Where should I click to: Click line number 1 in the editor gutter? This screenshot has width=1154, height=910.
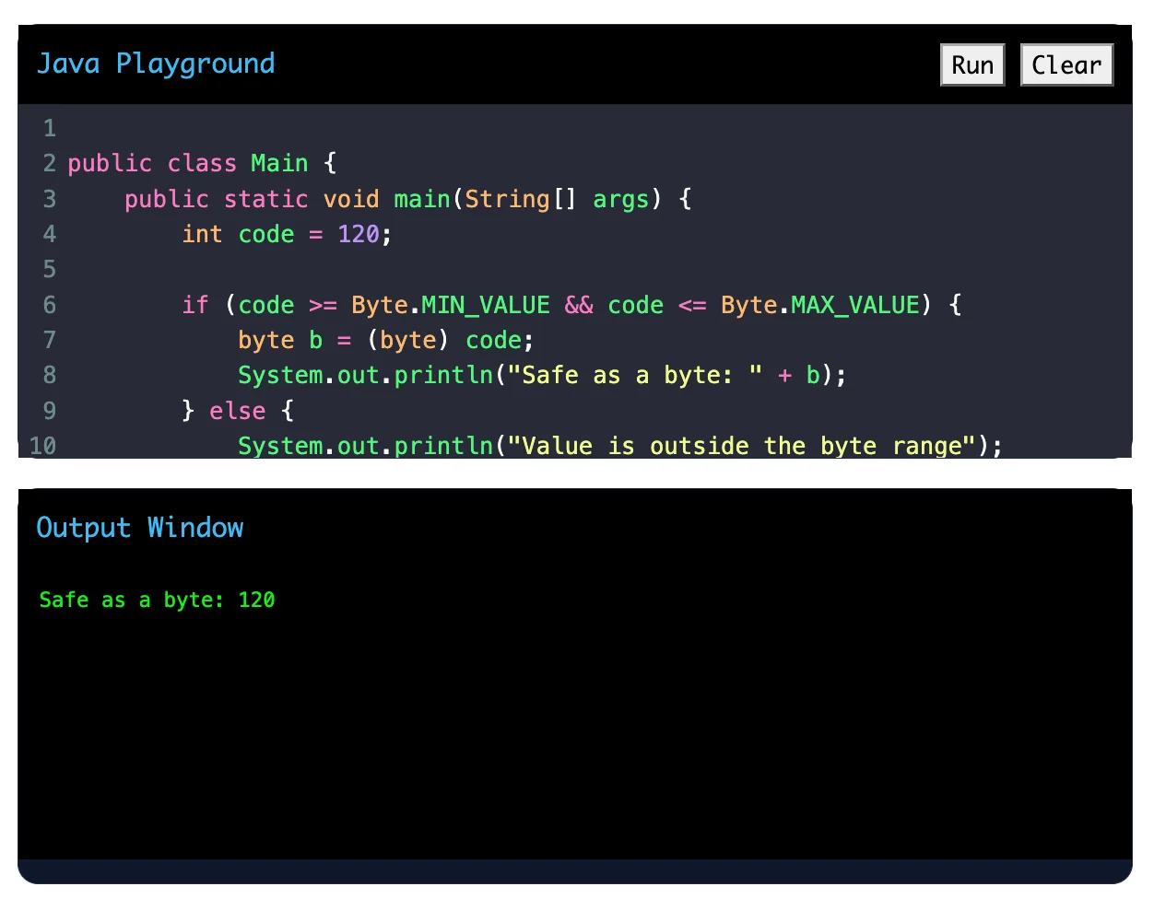point(49,129)
